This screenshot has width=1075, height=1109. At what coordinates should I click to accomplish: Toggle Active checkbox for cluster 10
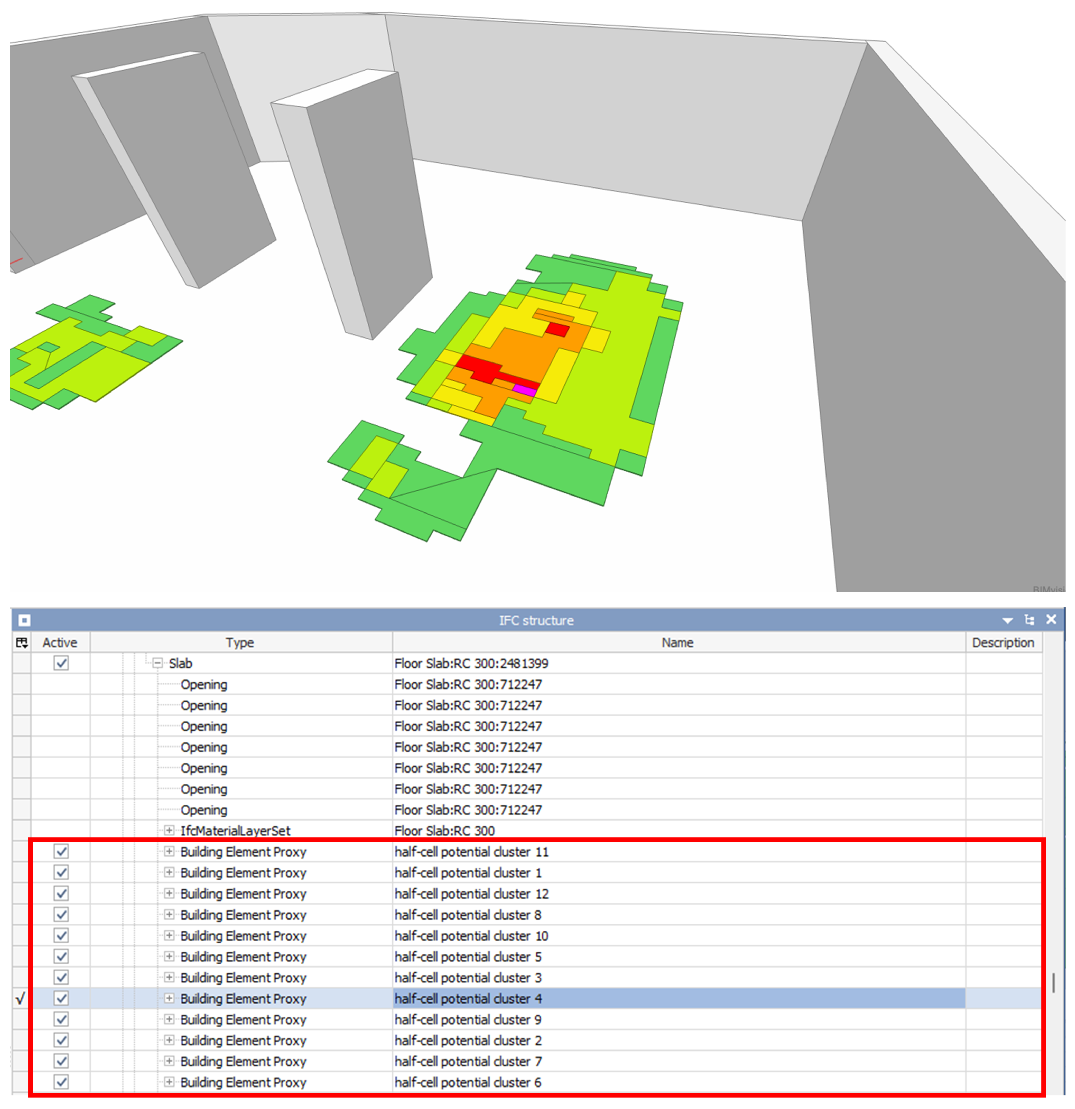61,935
